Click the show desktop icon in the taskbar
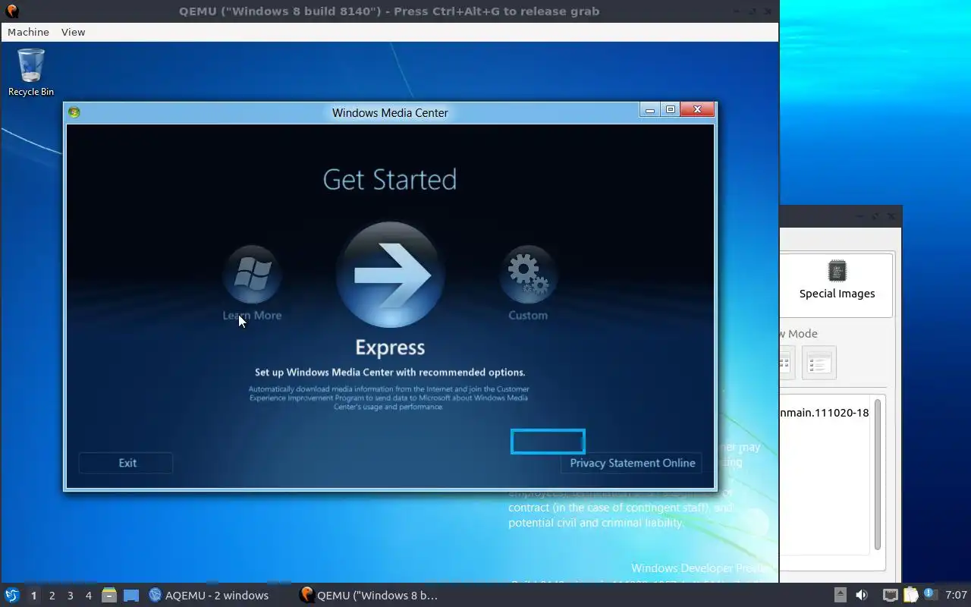Image resolution: width=971 pixels, height=607 pixels. click(x=131, y=596)
